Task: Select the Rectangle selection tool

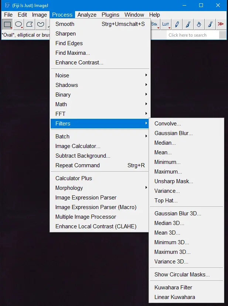Action: coord(7,24)
